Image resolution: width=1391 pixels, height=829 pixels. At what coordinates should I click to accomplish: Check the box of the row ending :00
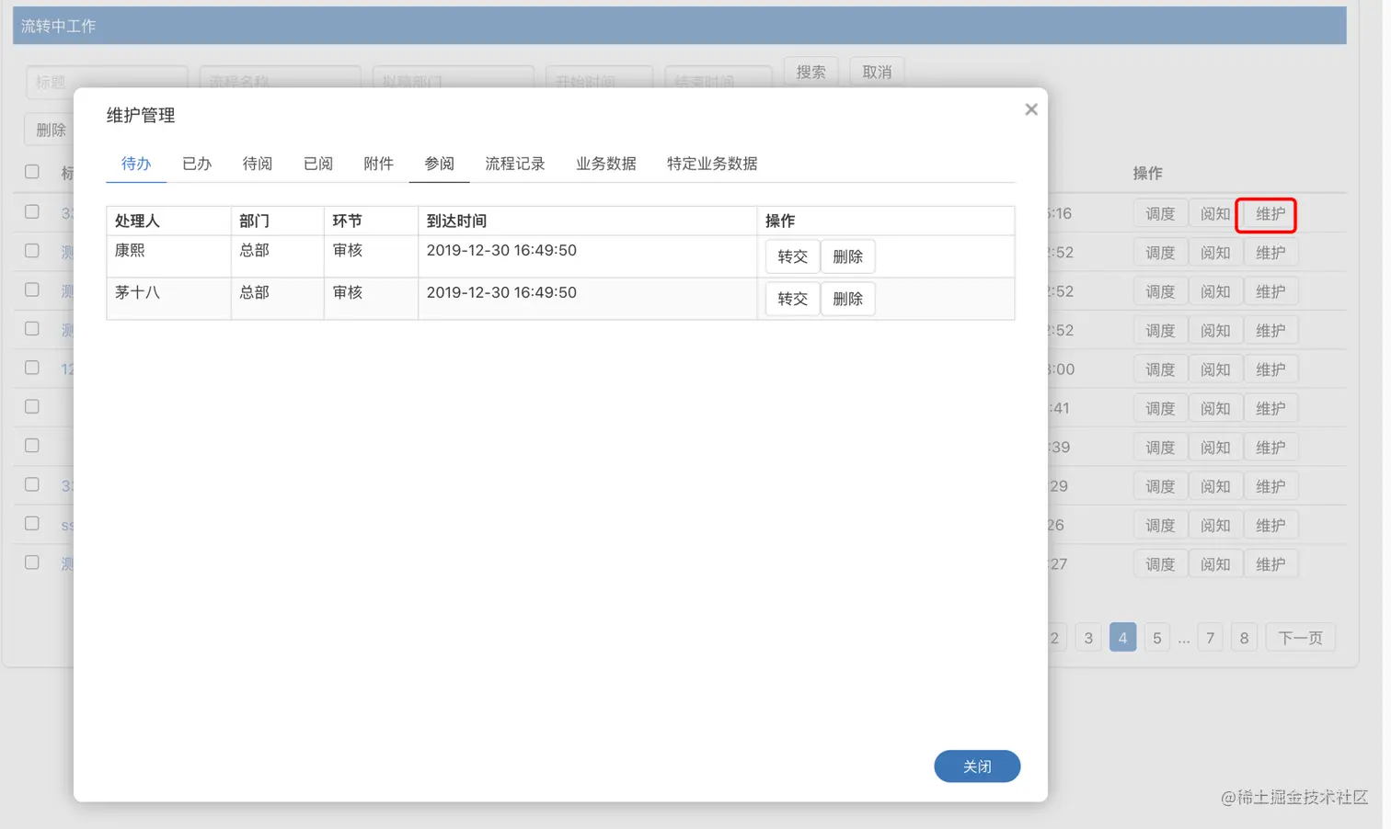tap(32, 368)
